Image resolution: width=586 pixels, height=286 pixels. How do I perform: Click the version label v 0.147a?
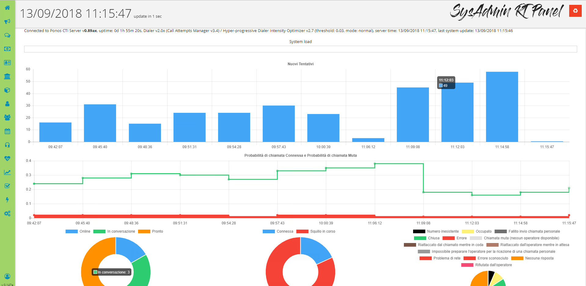point(7,284)
